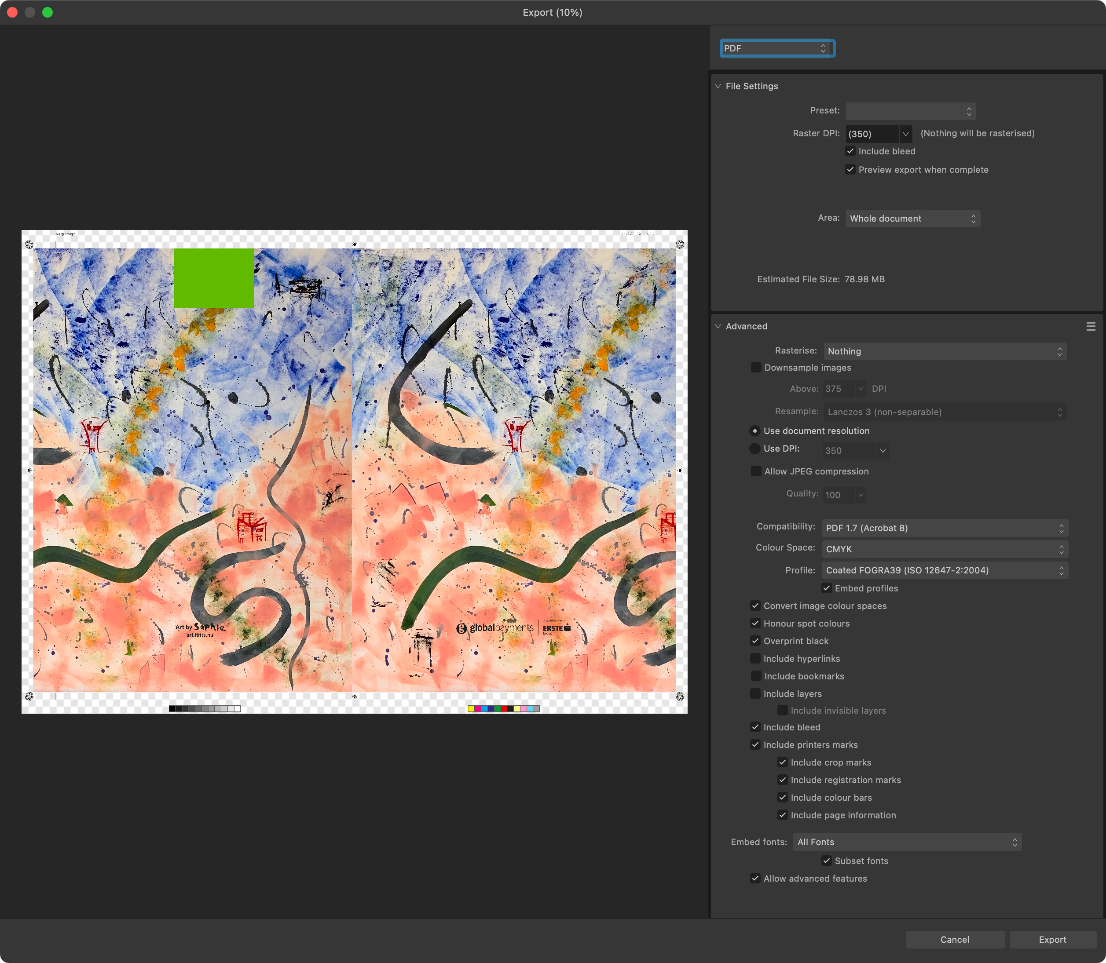The width and height of the screenshot is (1106, 963).
Task: Open the Rasterise Nothing dropdown
Action: [x=945, y=351]
